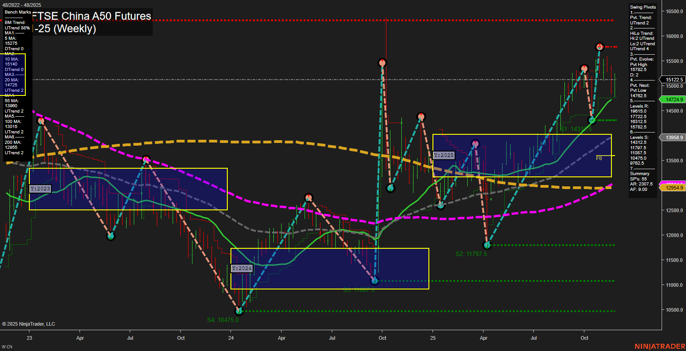Select the 12955 value under 200 MA
The height and width of the screenshot is (351, 686).
point(11,147)
